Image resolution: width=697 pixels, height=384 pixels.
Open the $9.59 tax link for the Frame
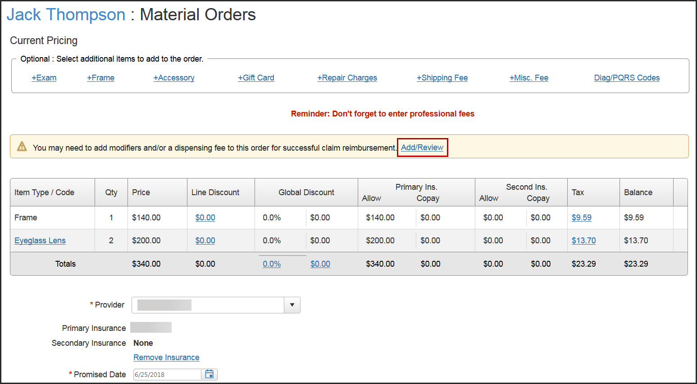(581, 217)
